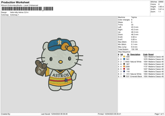Click the orange swatch for thread 2398
Screen dimensions: 165x116
124,66
